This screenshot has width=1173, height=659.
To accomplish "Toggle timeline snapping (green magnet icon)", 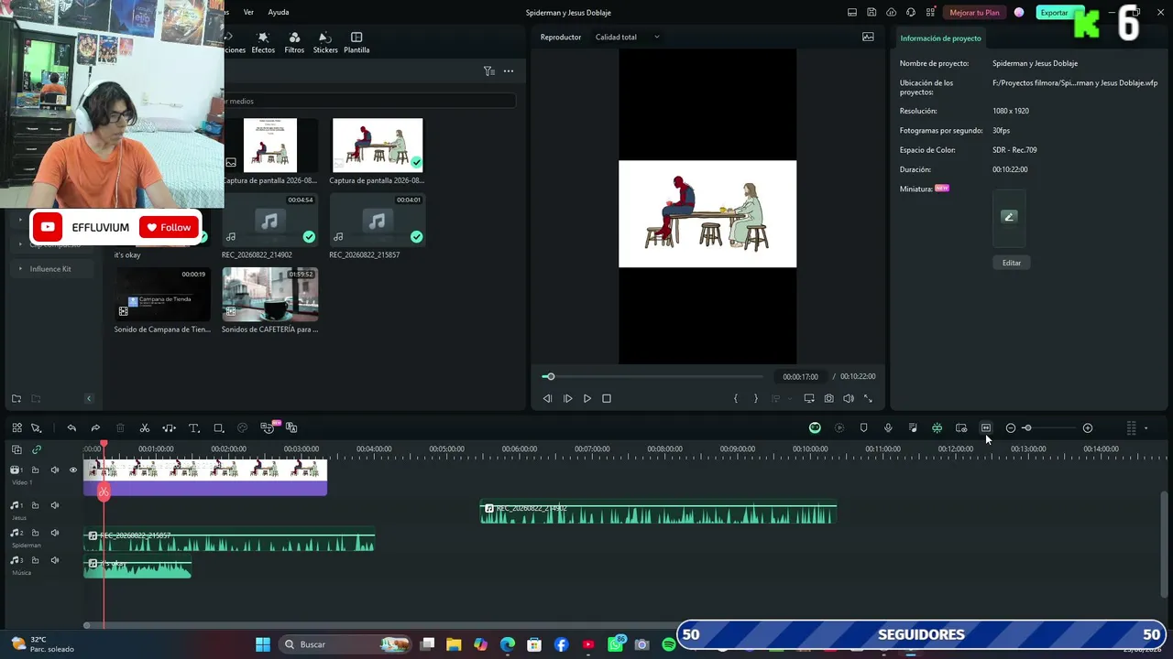I will tap(937, 427).
